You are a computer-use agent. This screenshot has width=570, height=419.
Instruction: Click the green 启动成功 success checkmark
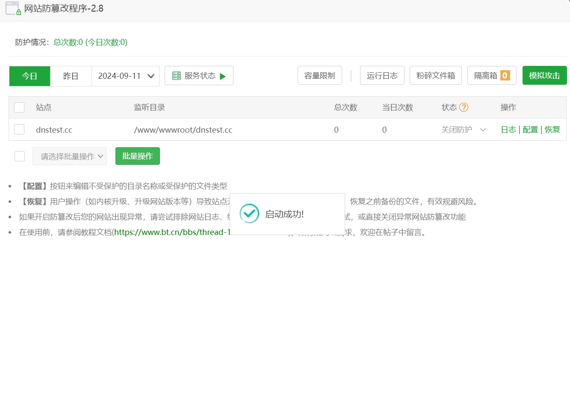pos(249,214)
